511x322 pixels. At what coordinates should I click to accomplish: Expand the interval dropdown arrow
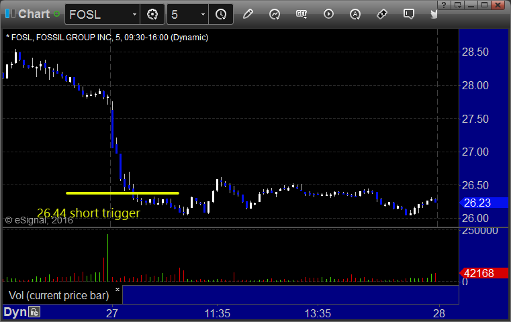[x=203, y=14]
